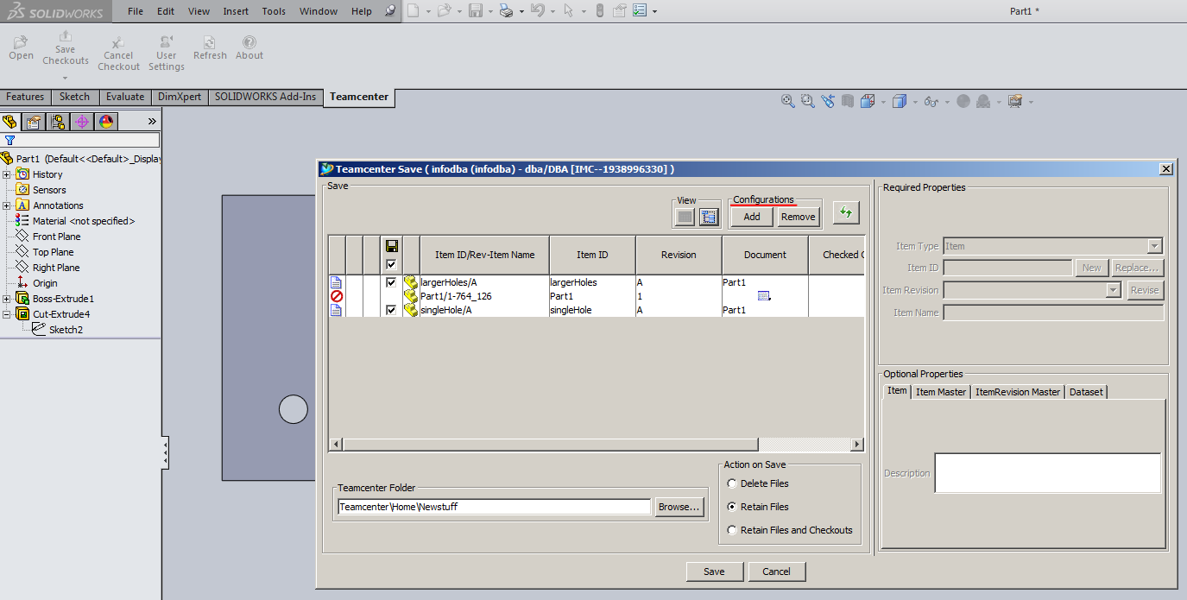
Task: Click the View Orientation icon
Action: [868, 101]
